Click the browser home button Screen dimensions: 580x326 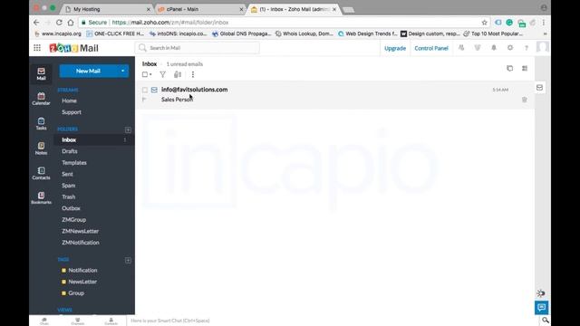(71, 22)
